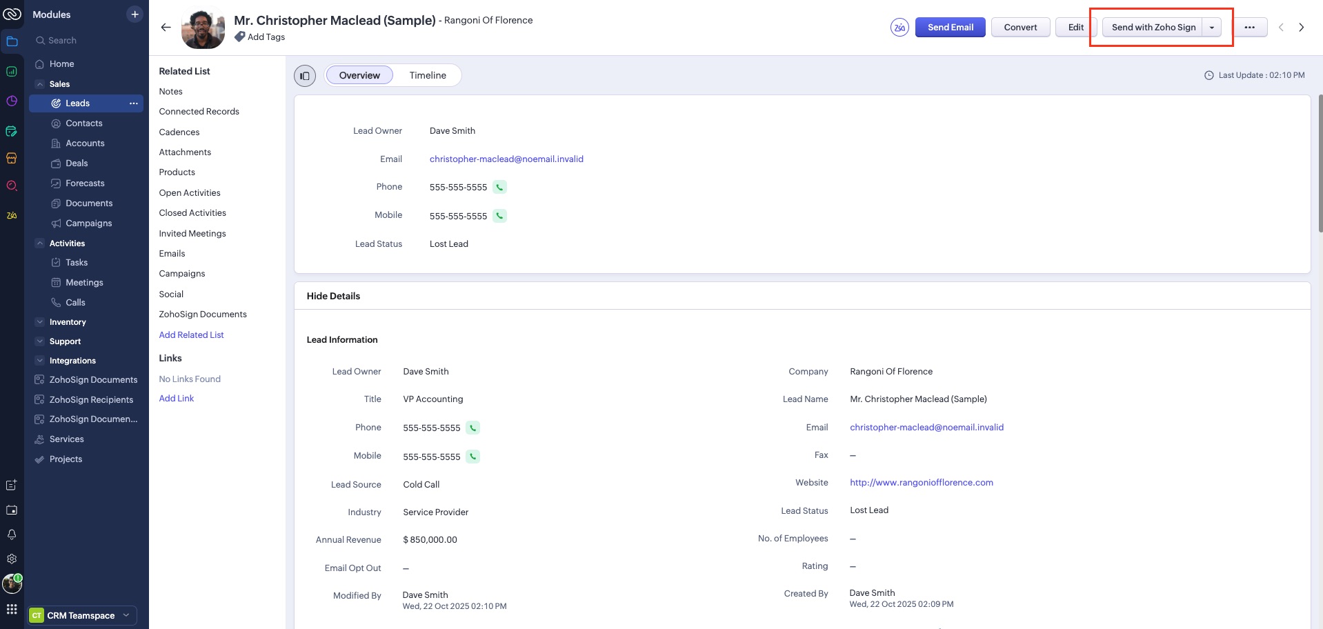Viewport: 1323px width, 629px height.
Task: Open the three-dot menu next to Leads
Action: pyautogui.click(x=133, y=103)
